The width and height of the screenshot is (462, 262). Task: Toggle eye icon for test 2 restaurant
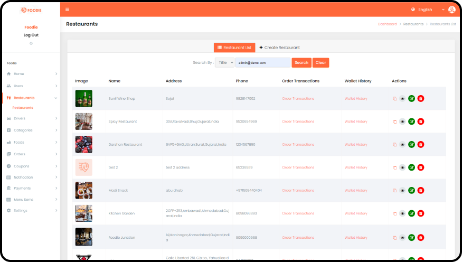pyautogui.click(x=402, y=167)
